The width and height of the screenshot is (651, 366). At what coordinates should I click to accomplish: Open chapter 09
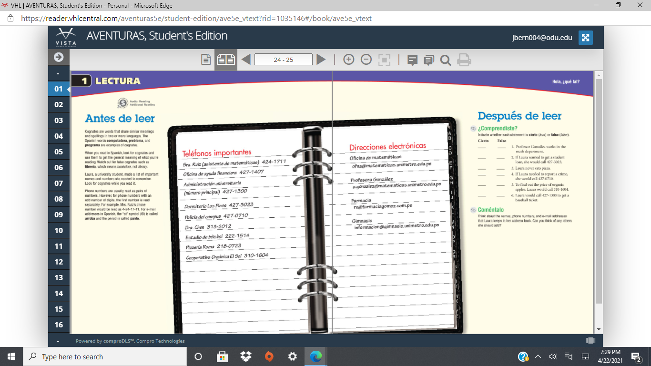(x=59, y=215)
